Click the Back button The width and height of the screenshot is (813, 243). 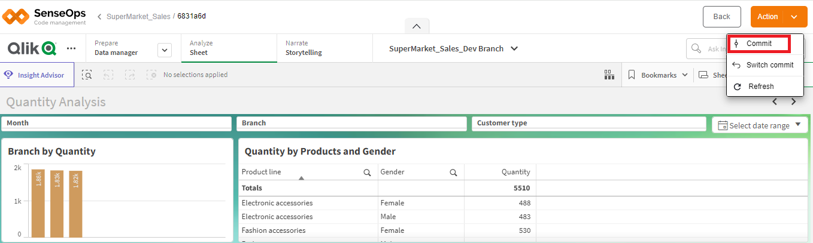point(721,17)
